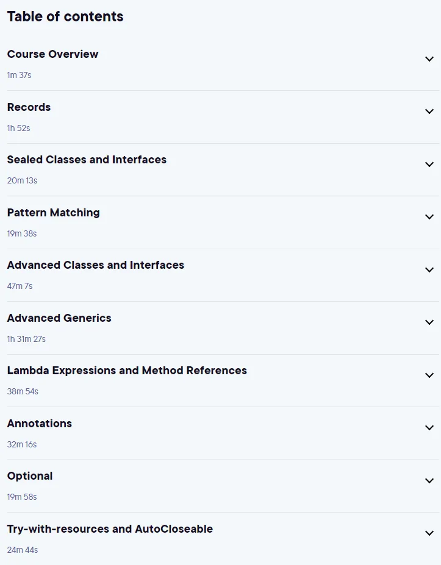Open the Course Overview title

[x=52, y=54]
